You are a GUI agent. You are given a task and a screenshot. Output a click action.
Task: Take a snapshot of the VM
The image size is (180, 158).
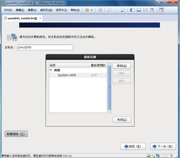109,10
